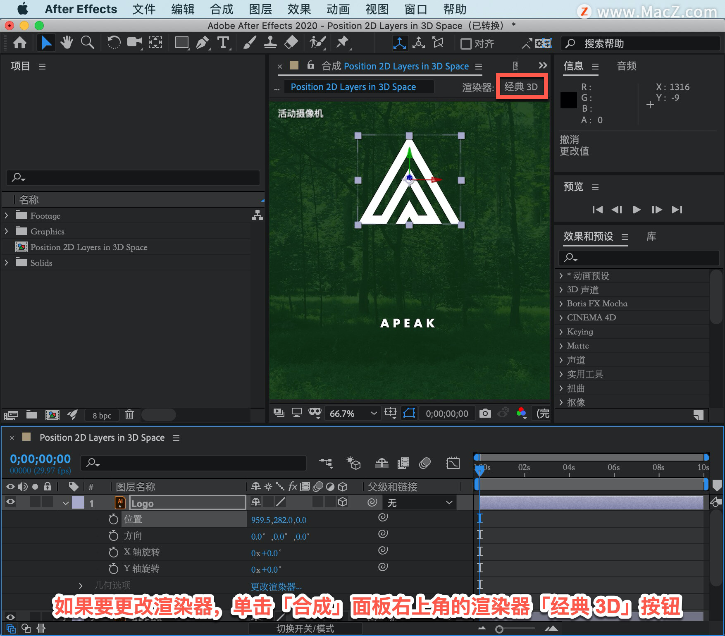Expand CINEMA 4D effects category
The height and width of the screenshot is (636, 725).
point(561,318)
